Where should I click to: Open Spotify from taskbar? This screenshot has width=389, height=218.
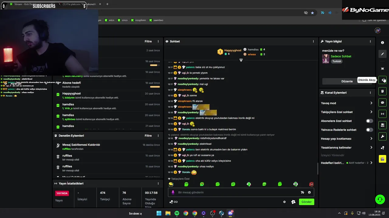pyautogui.click(x=177, y=213)
